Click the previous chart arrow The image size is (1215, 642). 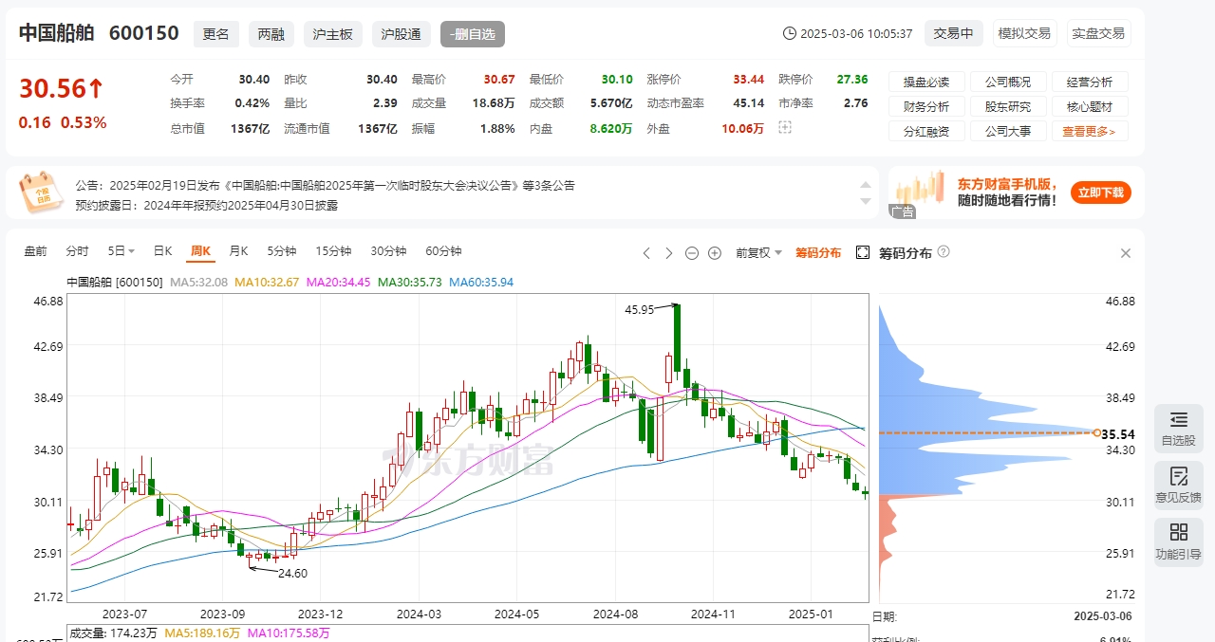646,252
